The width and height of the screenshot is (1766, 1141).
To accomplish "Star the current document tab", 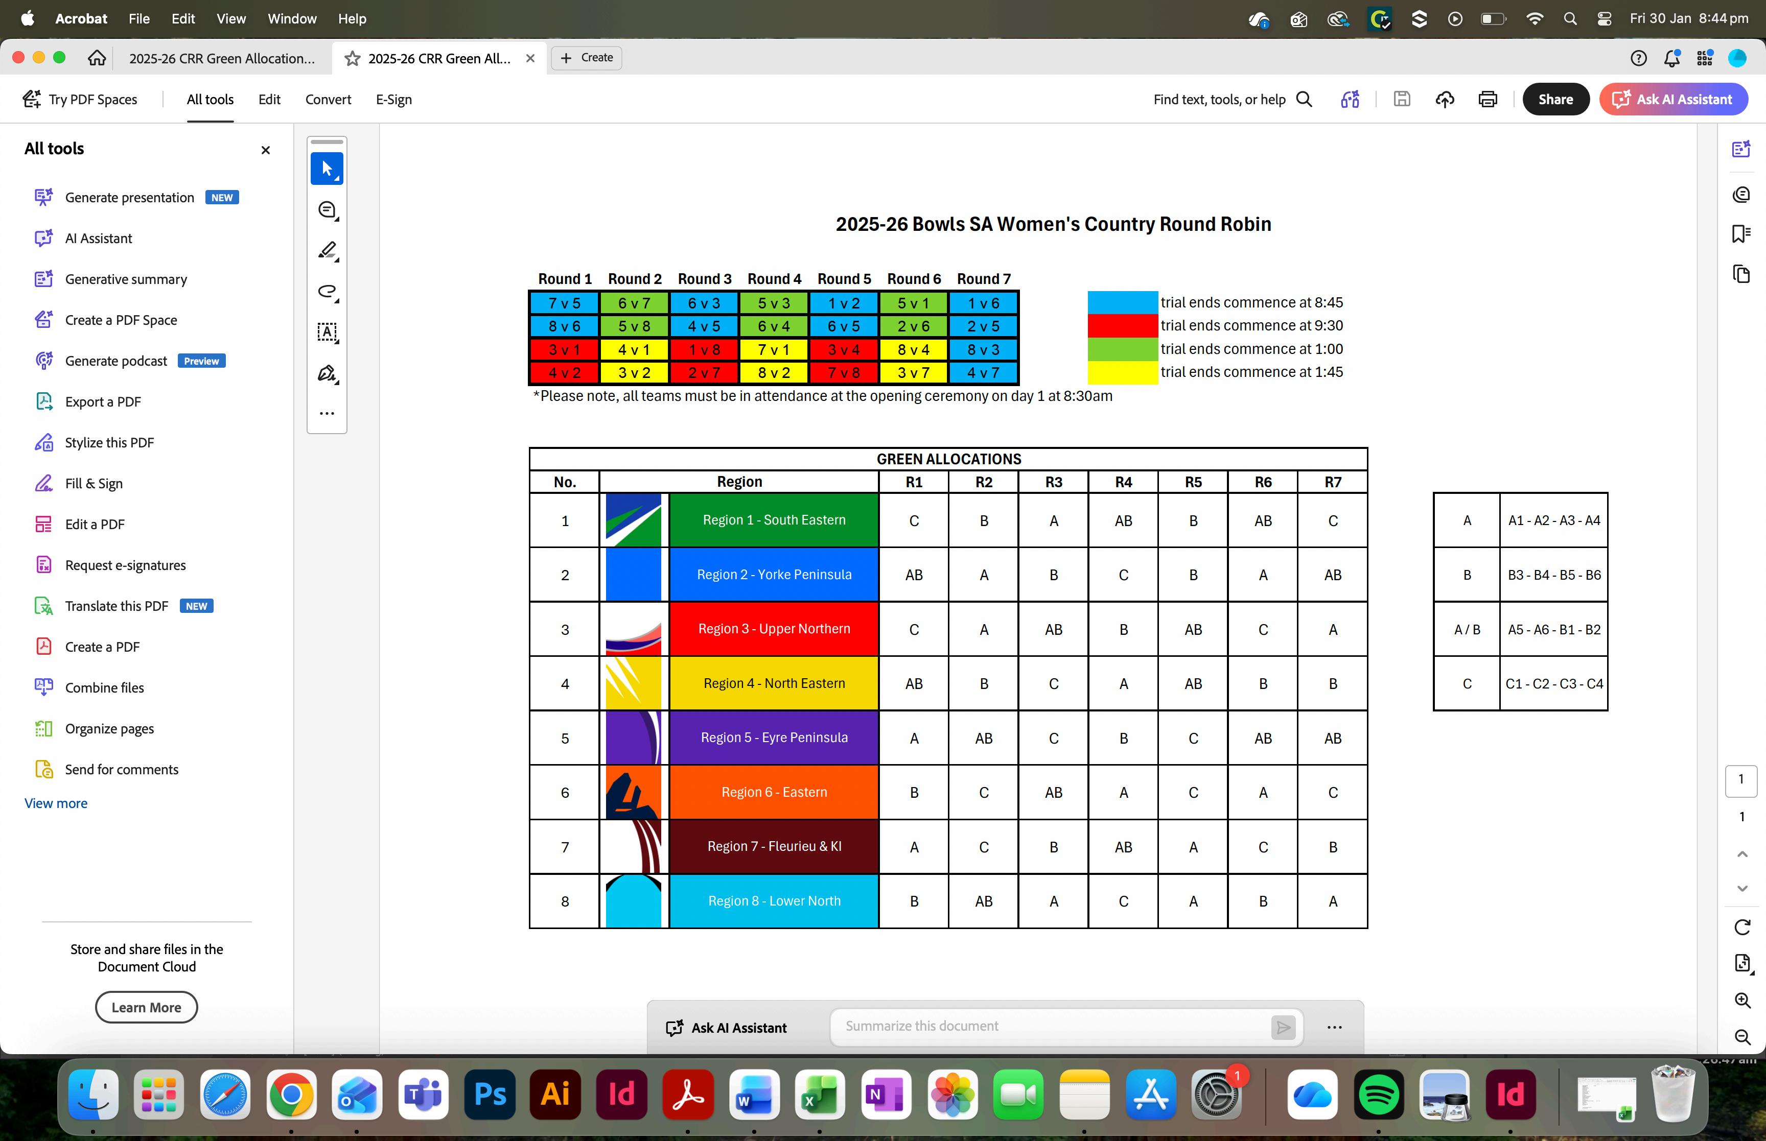I will pyautogui.click(x=353, y=59).
